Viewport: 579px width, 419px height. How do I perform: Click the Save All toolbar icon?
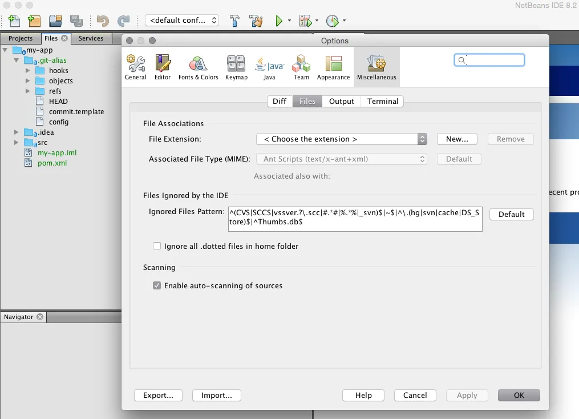(76, 21)
